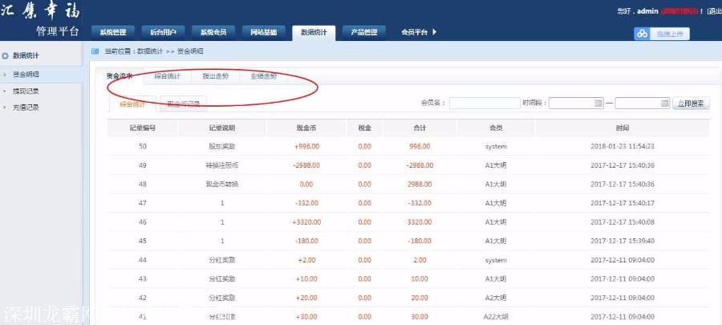This screenshot has width=722, height=325.
Task: Open the 后台用户 navigation menu
Action: coord(163,32)
